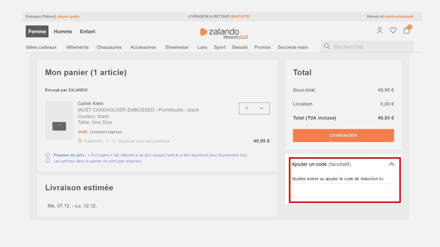Image resolution: width=440 pixels, height=247 pixels.
Task: Click the Livraison & Retour Gratuits banner
Action: point(220,16)
